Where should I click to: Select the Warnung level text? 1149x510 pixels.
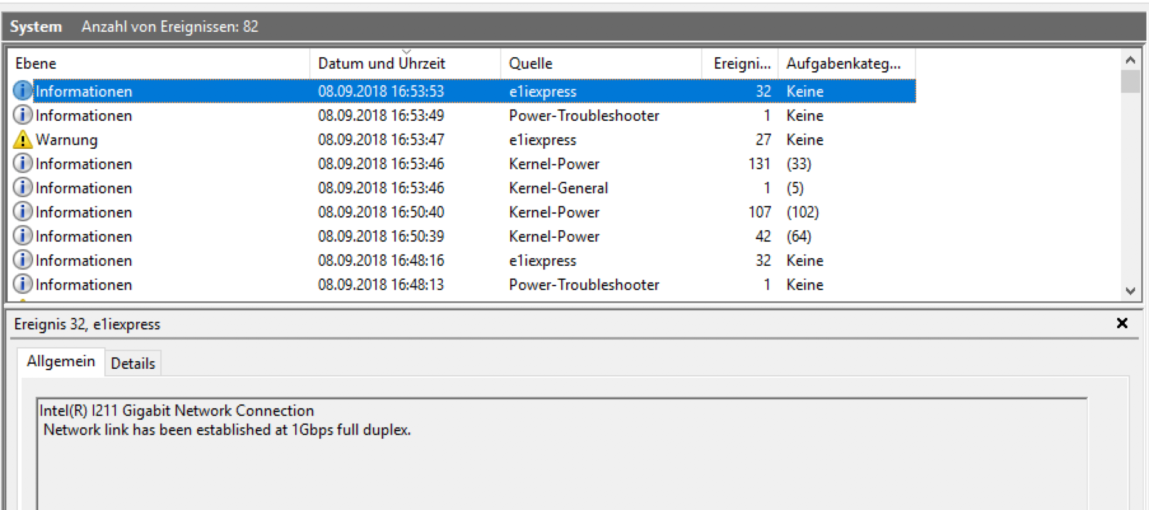[67, 139]
